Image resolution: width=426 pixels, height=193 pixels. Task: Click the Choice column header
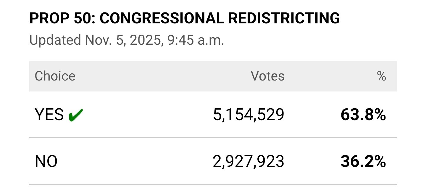[55, 76]
